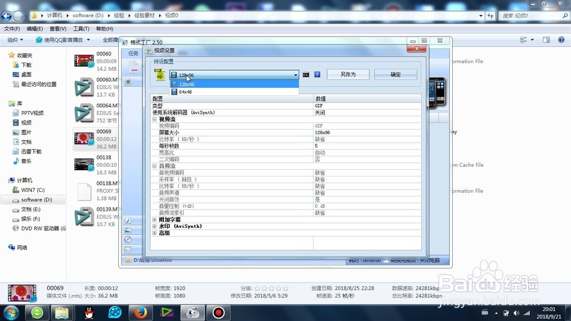Viewport: 571px width, 321px height.
Task: Select the 00060 video file thumbnail
Action: point(84,61)
